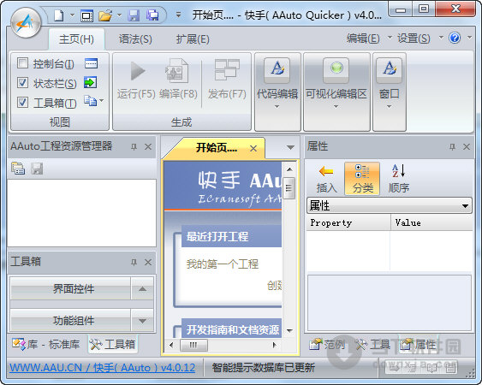Screen dimensions: 482x385
Task: Switch to the 工具箱 bottom tab
Action: pos(112,344)
